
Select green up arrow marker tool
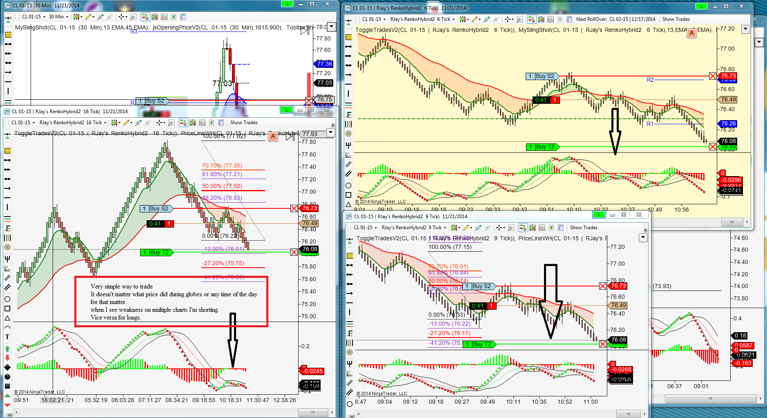[7, 349]
